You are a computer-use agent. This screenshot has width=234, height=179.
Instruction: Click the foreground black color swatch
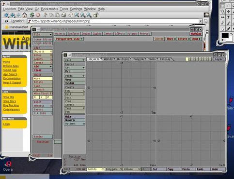click(225, 36)
